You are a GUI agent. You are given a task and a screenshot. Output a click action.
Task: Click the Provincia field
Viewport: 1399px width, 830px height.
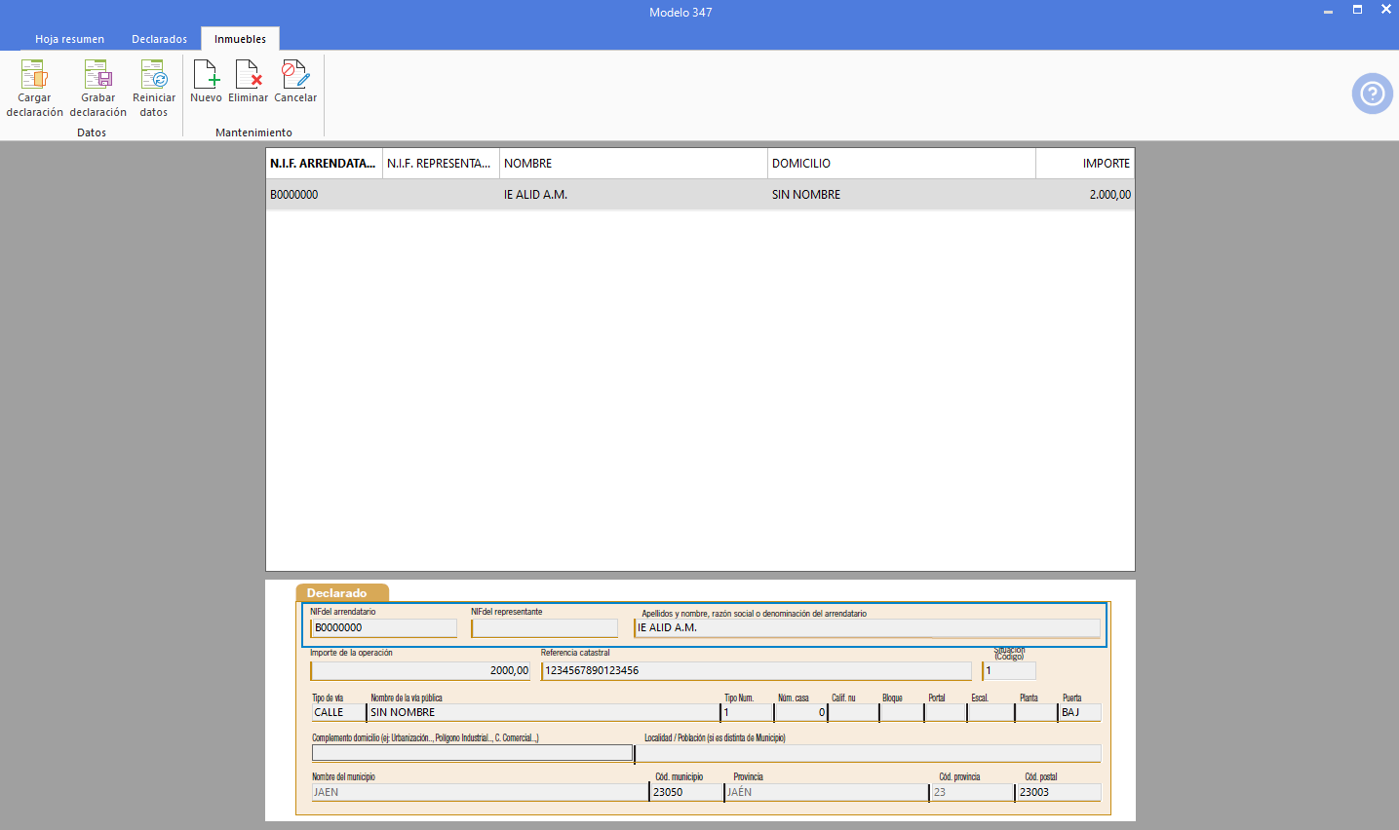(827, 793)
